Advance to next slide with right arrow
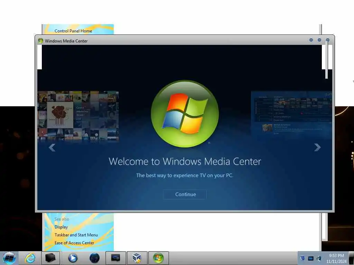Screen dimensions: 354x265 tap(317, 147)
